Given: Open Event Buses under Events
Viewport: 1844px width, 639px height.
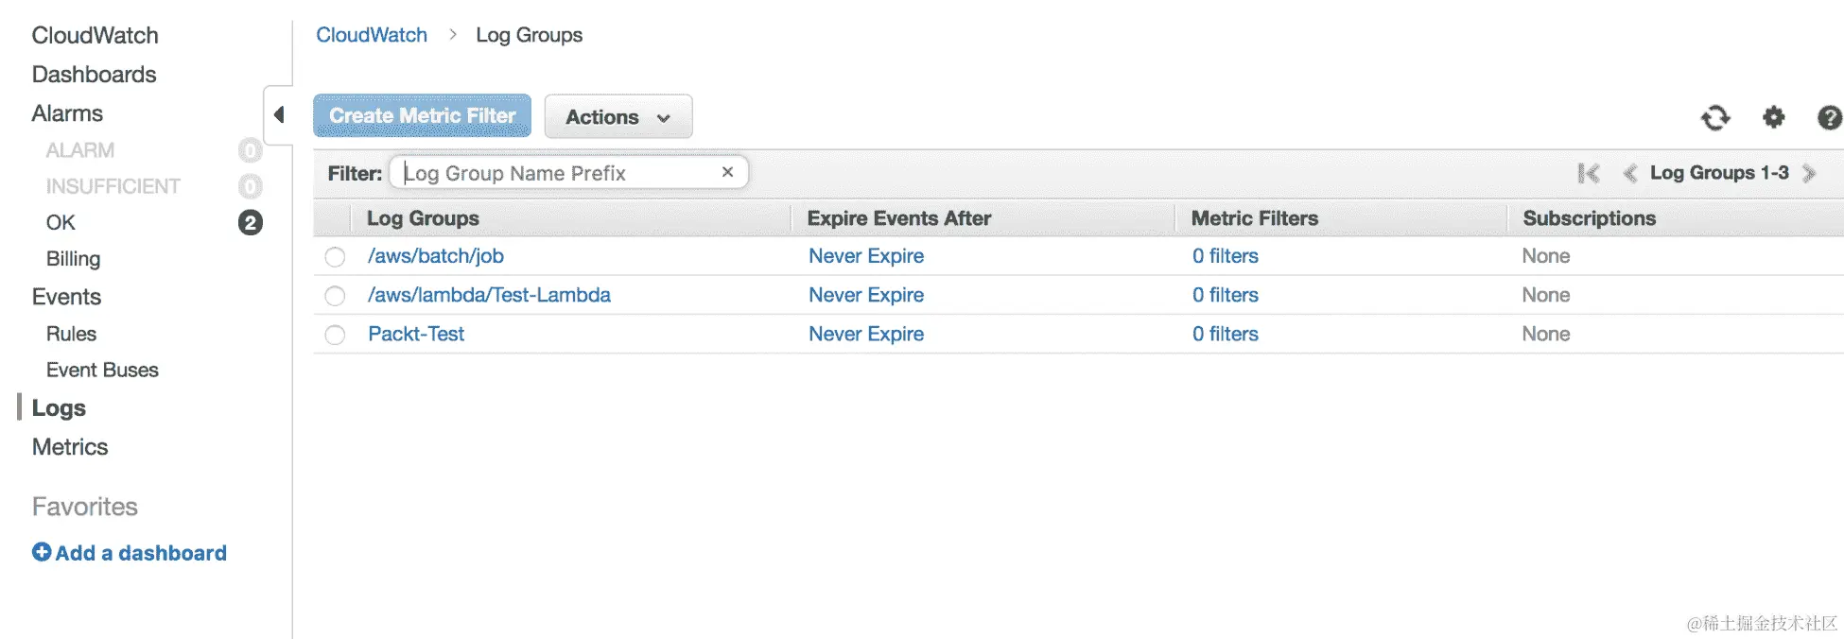Looking at the screenshot, I should coord(102,370).
